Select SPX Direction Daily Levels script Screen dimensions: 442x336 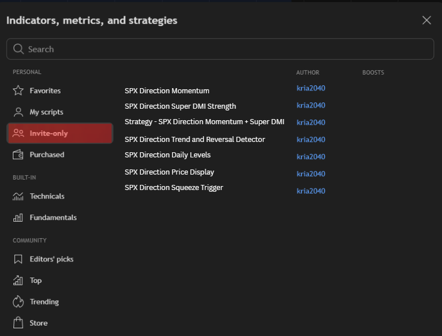167,155
